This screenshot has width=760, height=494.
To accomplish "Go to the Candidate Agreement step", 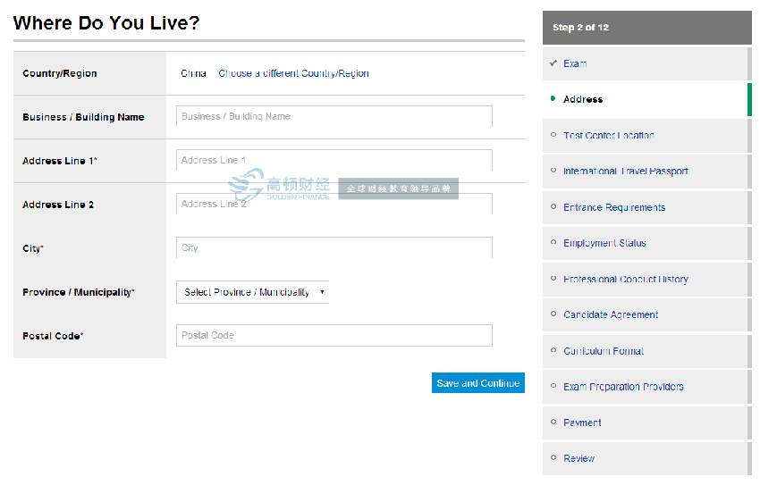I will [611, 315].
